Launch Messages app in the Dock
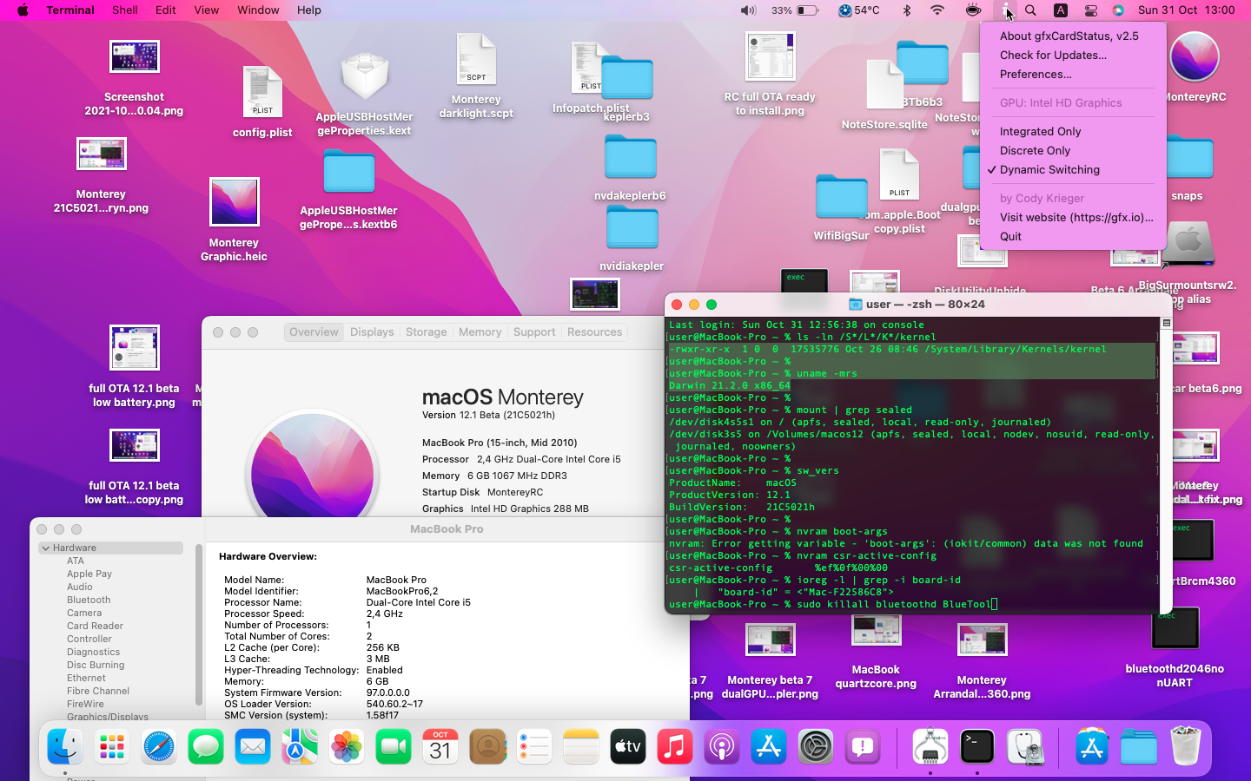Screen dimensions: 1251x781 pos(206,746)
